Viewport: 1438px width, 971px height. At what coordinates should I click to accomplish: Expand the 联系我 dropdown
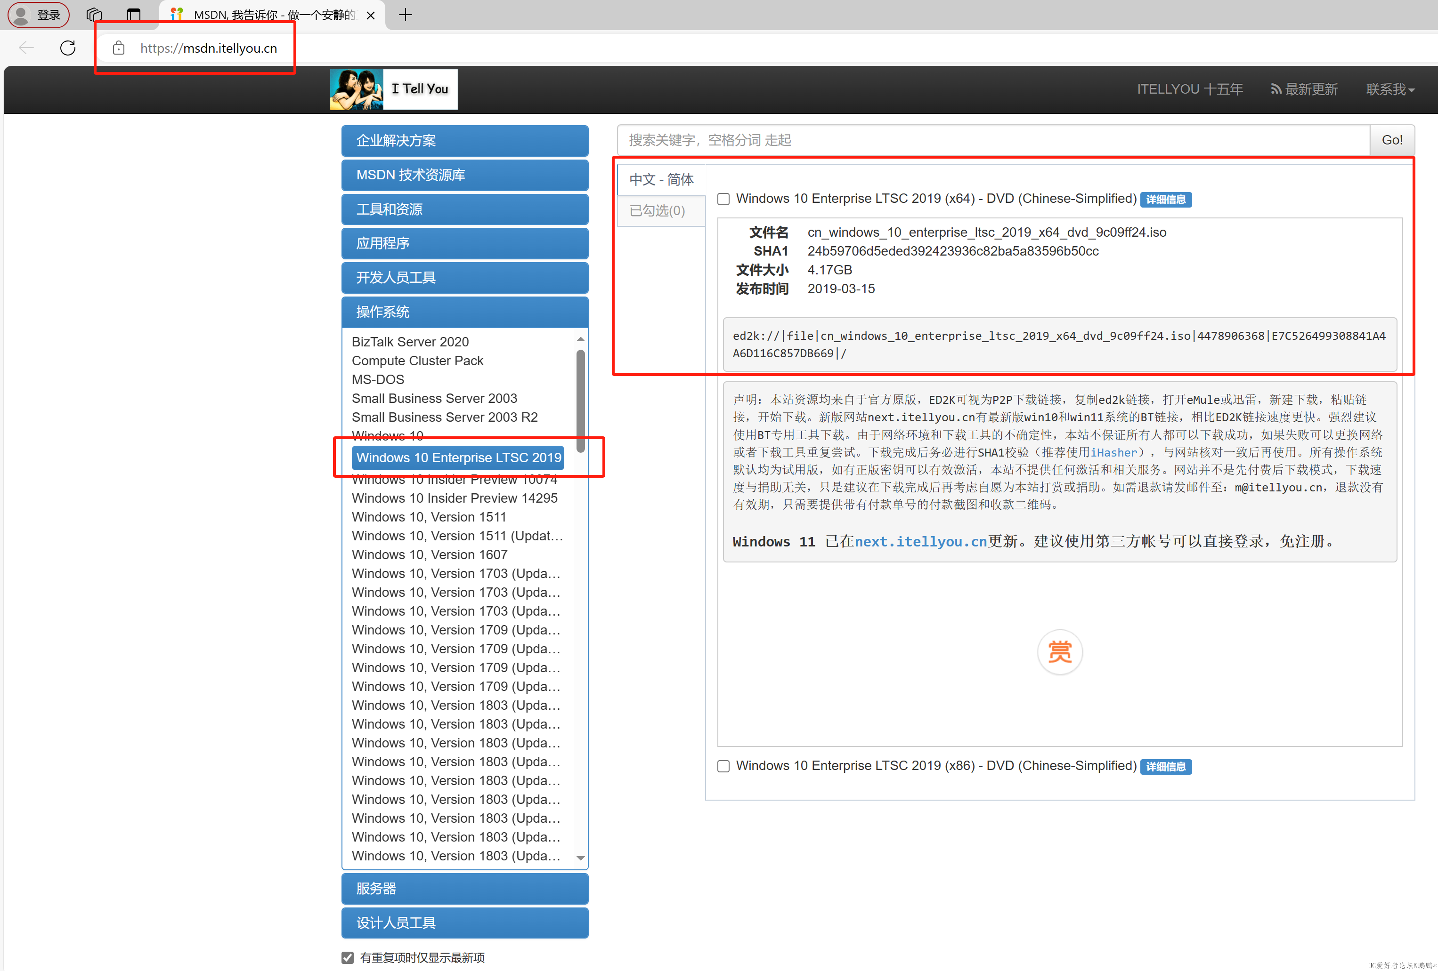pos(1390,90)
